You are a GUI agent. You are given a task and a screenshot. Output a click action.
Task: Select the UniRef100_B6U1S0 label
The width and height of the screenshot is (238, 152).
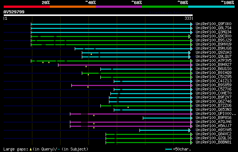pyautogui.click(x=213, y=69)
